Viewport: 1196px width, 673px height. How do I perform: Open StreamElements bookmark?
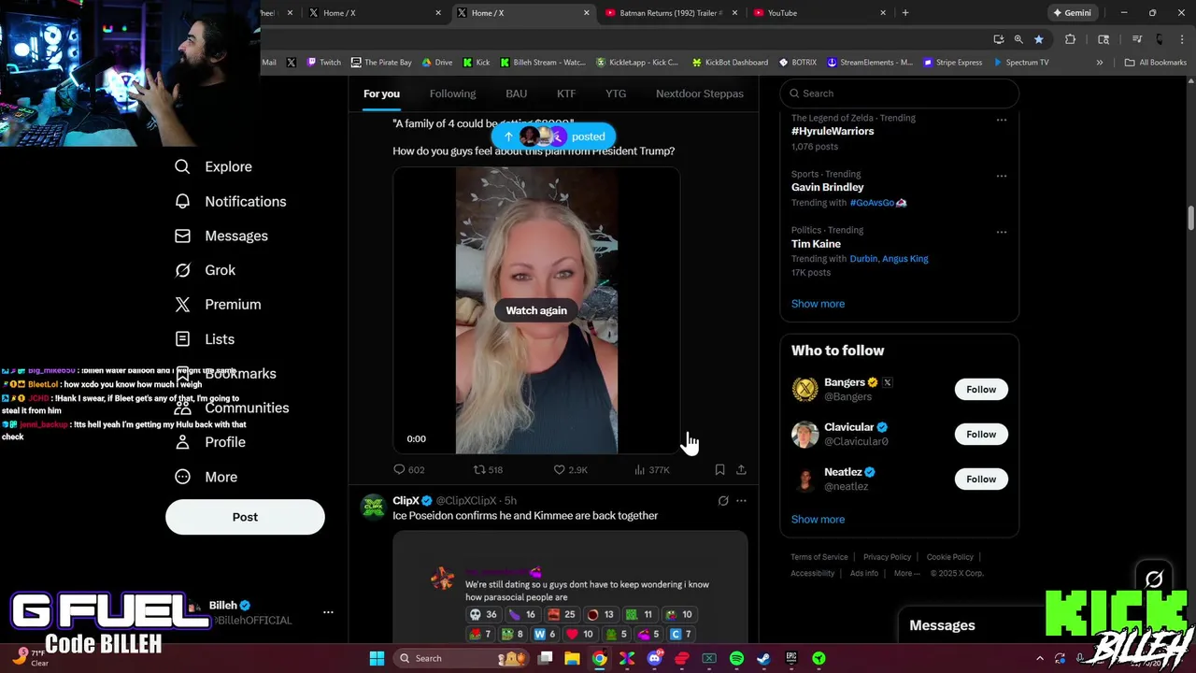point(870,63)
